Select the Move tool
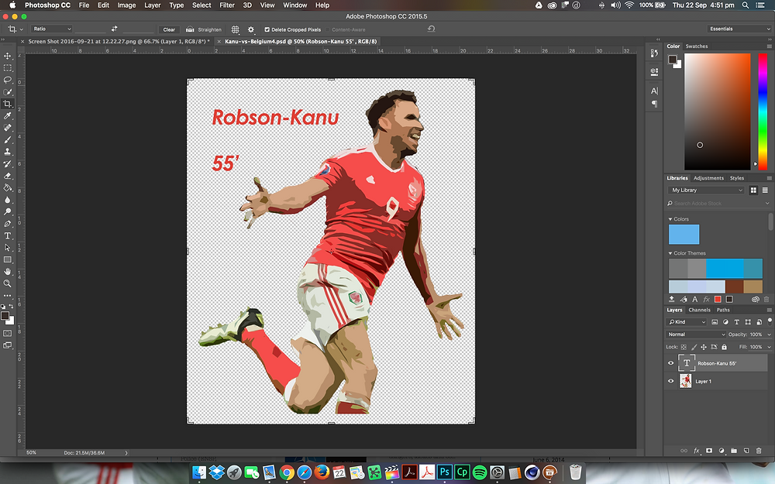775x484 pixels. [8, 56]
